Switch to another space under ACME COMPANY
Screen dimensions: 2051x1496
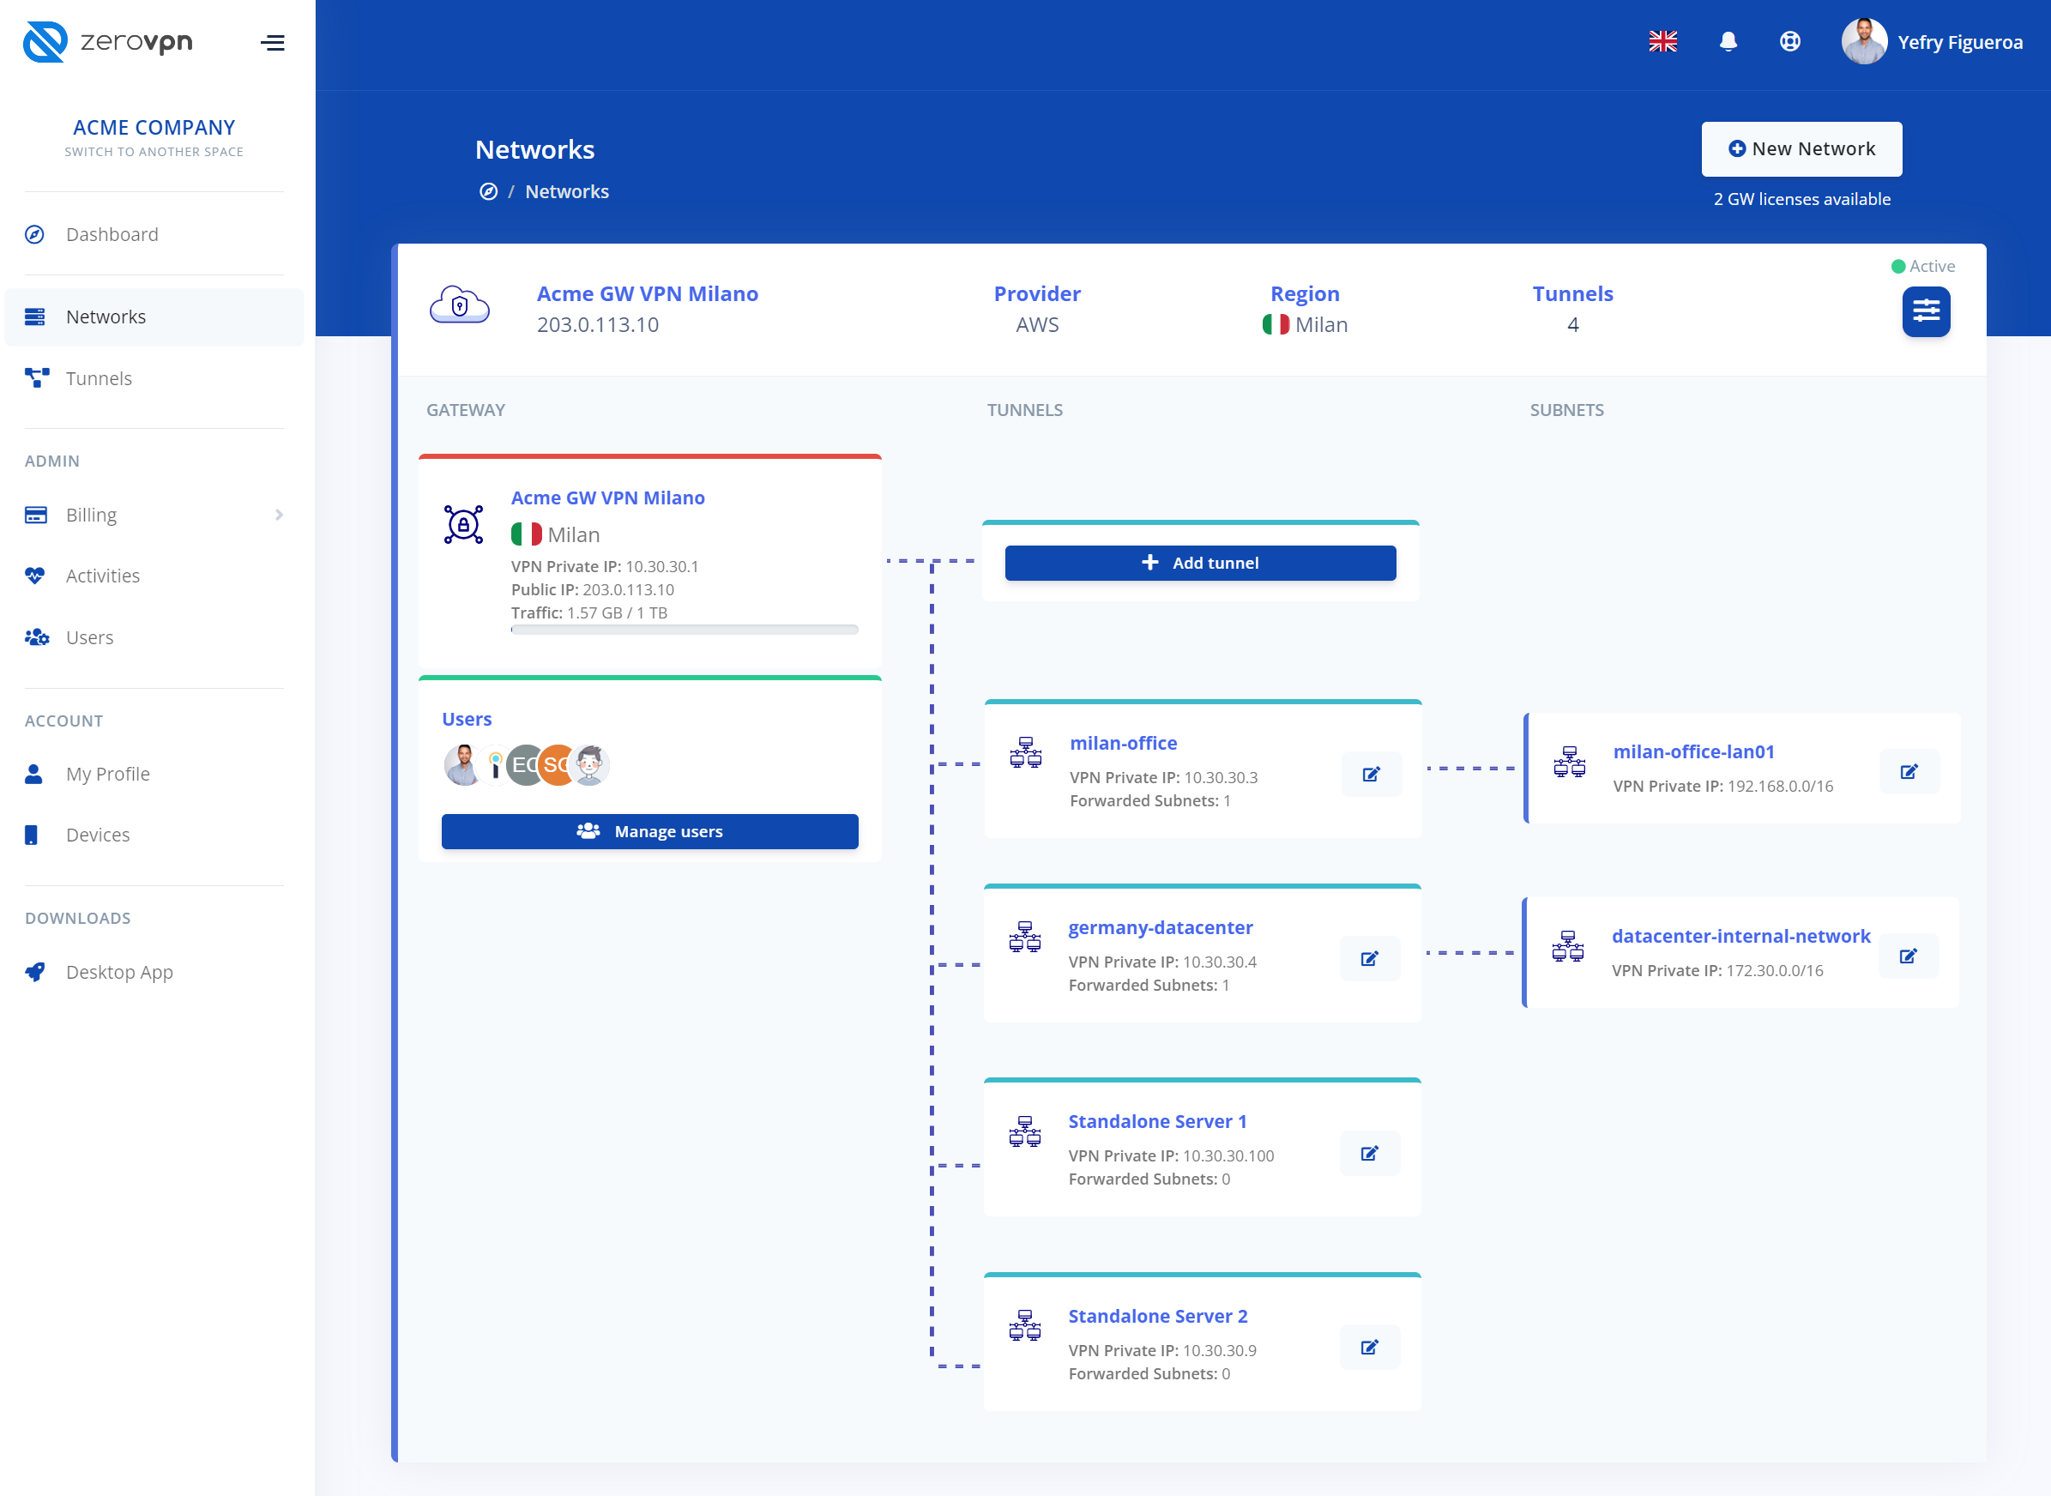[154, 152]
